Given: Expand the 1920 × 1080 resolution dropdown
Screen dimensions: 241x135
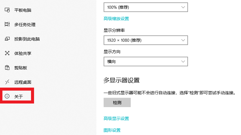Looking at the screenshot, I should [146, 40].
